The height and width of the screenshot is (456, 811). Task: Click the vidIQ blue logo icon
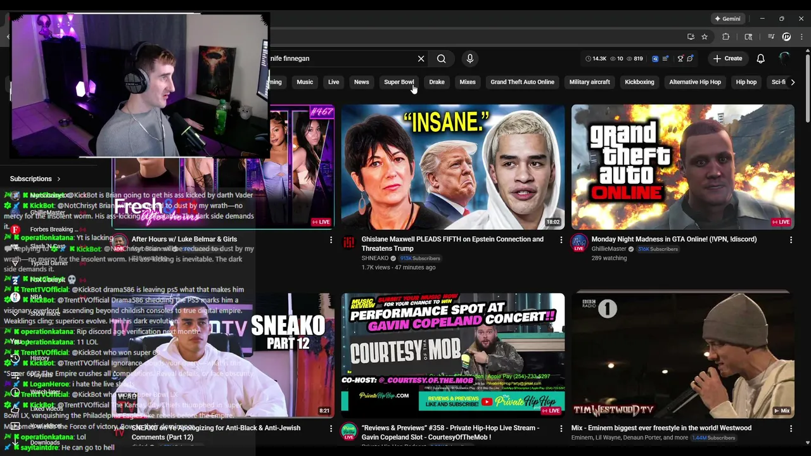(655, 59)
